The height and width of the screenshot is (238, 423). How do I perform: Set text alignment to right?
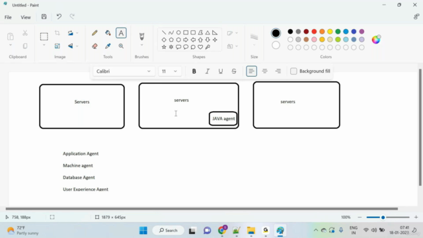pos(278,71)
